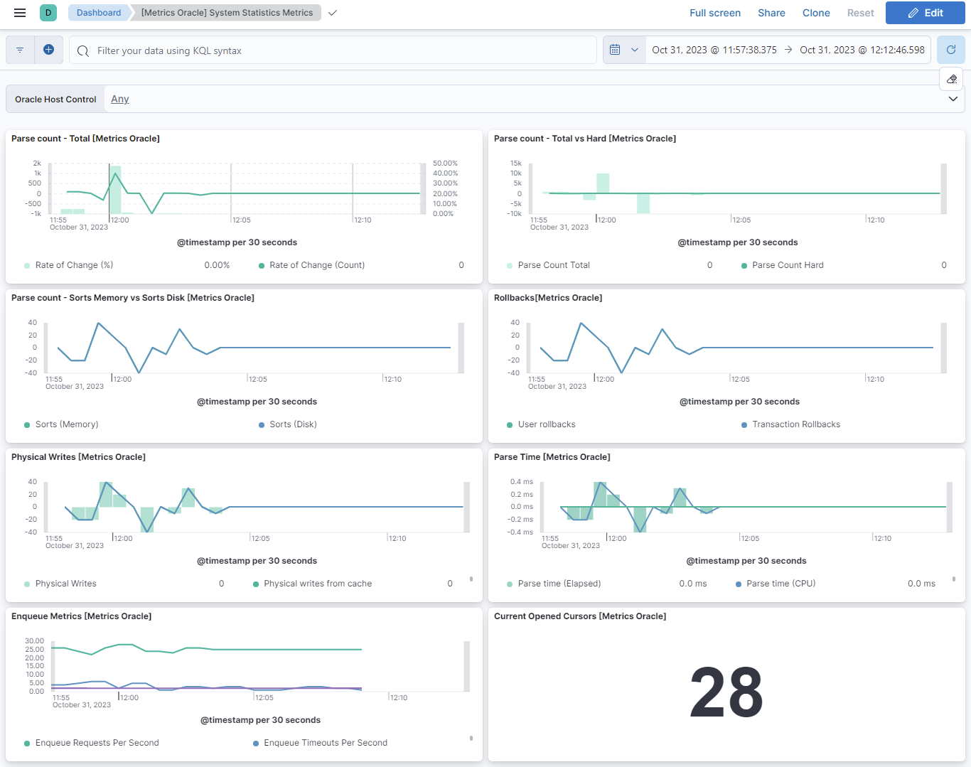Open the filter options menu icon

pyautogui.click(x=20, y=50)
